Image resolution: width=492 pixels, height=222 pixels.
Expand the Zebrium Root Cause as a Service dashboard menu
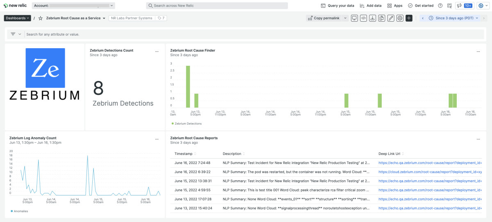[104, 18]
